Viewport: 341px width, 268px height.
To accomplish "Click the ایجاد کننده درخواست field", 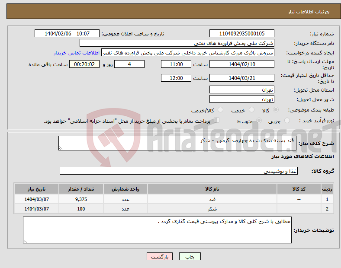I will click(188, 53).
